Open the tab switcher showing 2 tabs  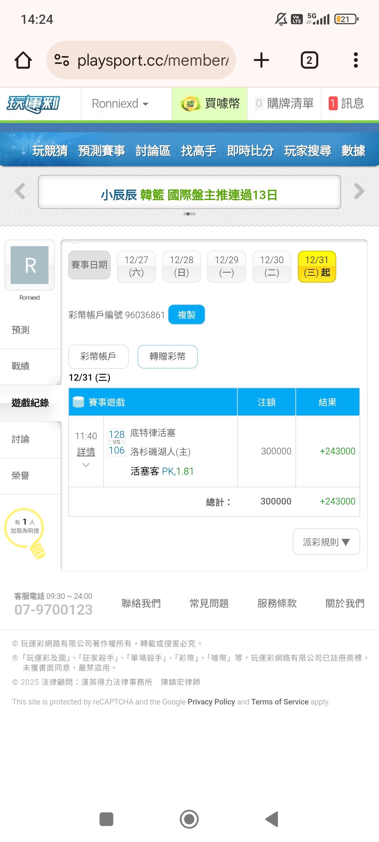(x=309, y=60)
